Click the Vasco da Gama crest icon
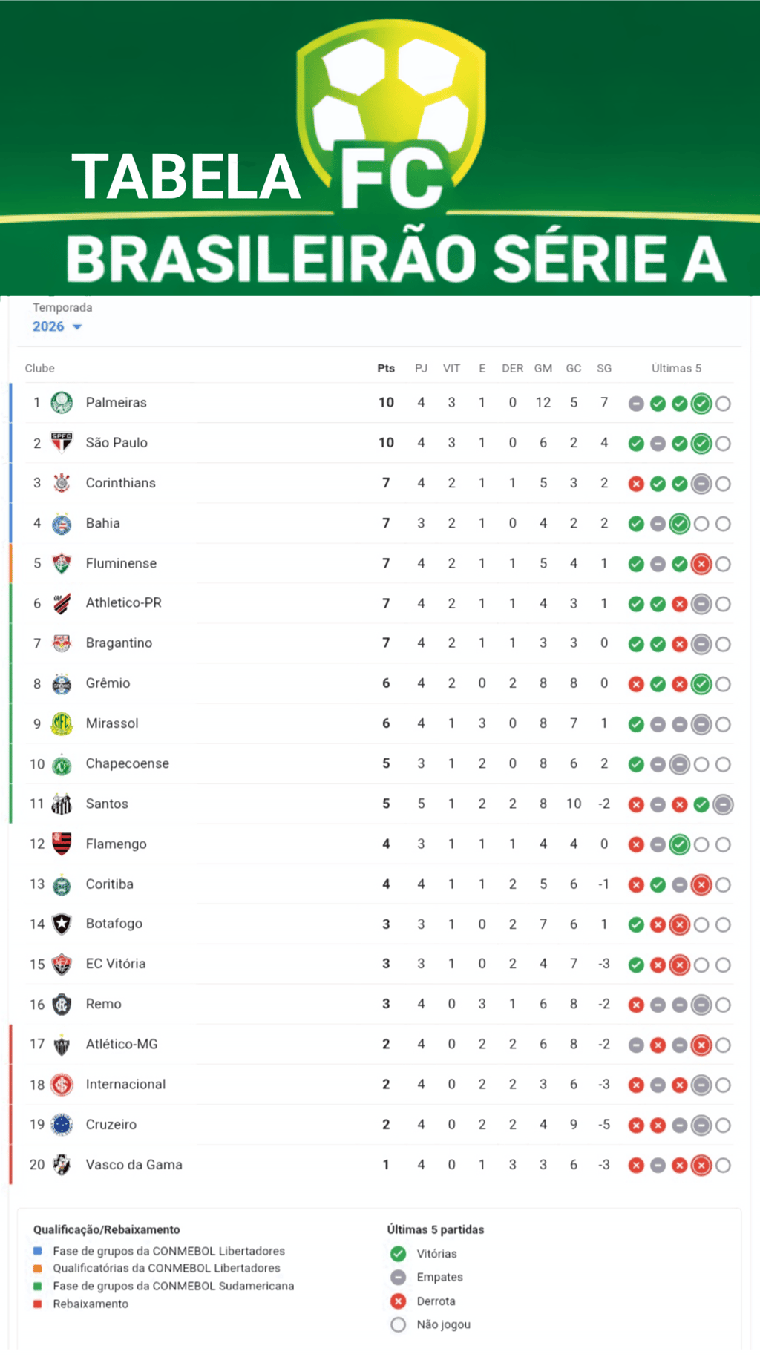 tap(62, 1165)
